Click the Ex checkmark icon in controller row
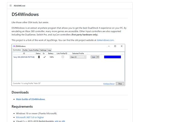 click(44, 57)
